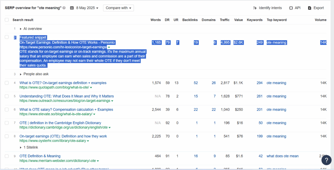Open the dropdown arrow after the personio.com URL
Viewport: 334px width, 170px height.
109,47
